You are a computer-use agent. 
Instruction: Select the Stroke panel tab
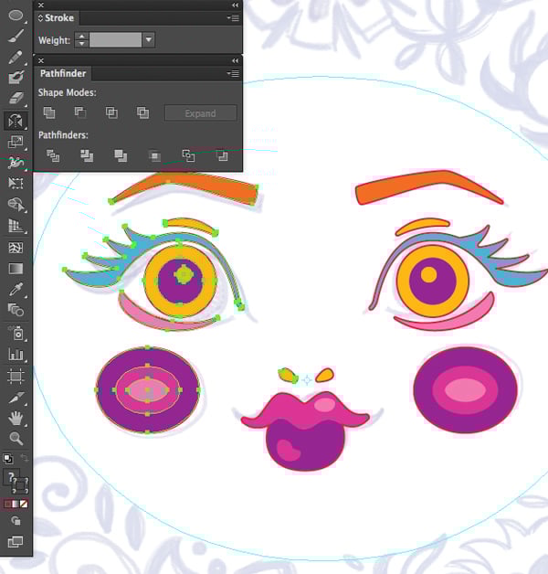coord(57,17)
